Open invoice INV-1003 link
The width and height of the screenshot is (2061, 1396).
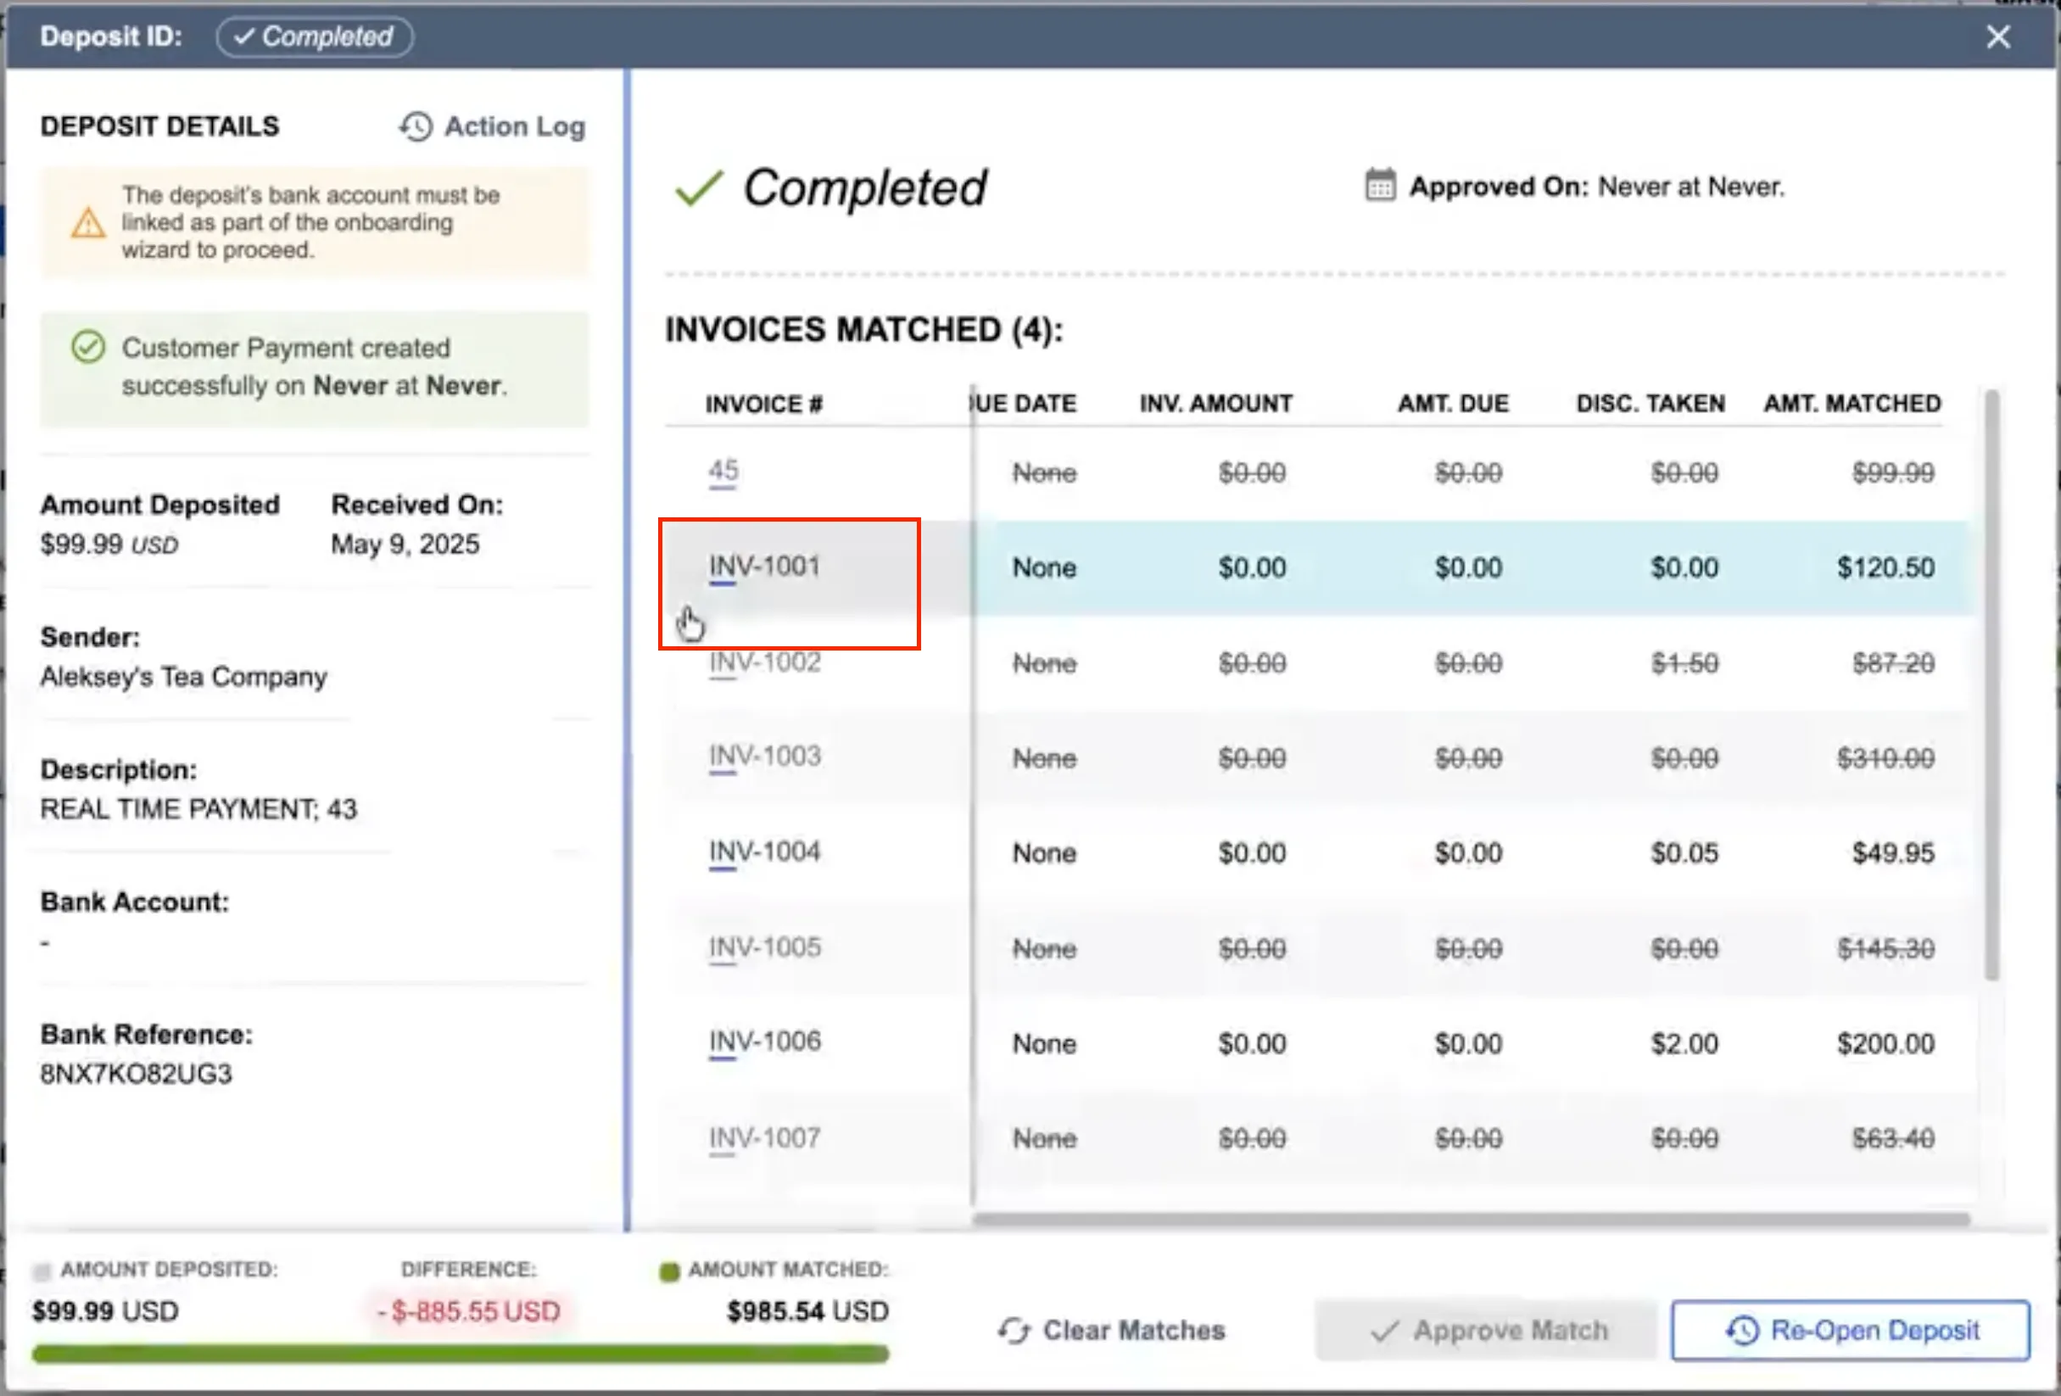click(x=764, y=757)
